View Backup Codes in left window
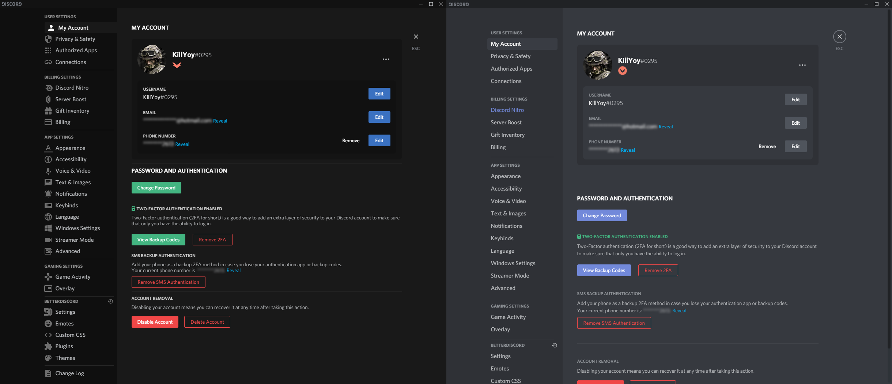 click(158, 240)
